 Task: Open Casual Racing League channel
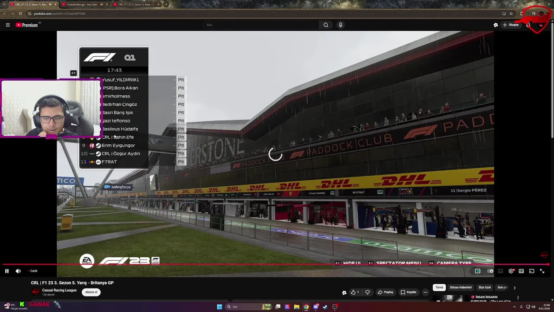[59, 290]
